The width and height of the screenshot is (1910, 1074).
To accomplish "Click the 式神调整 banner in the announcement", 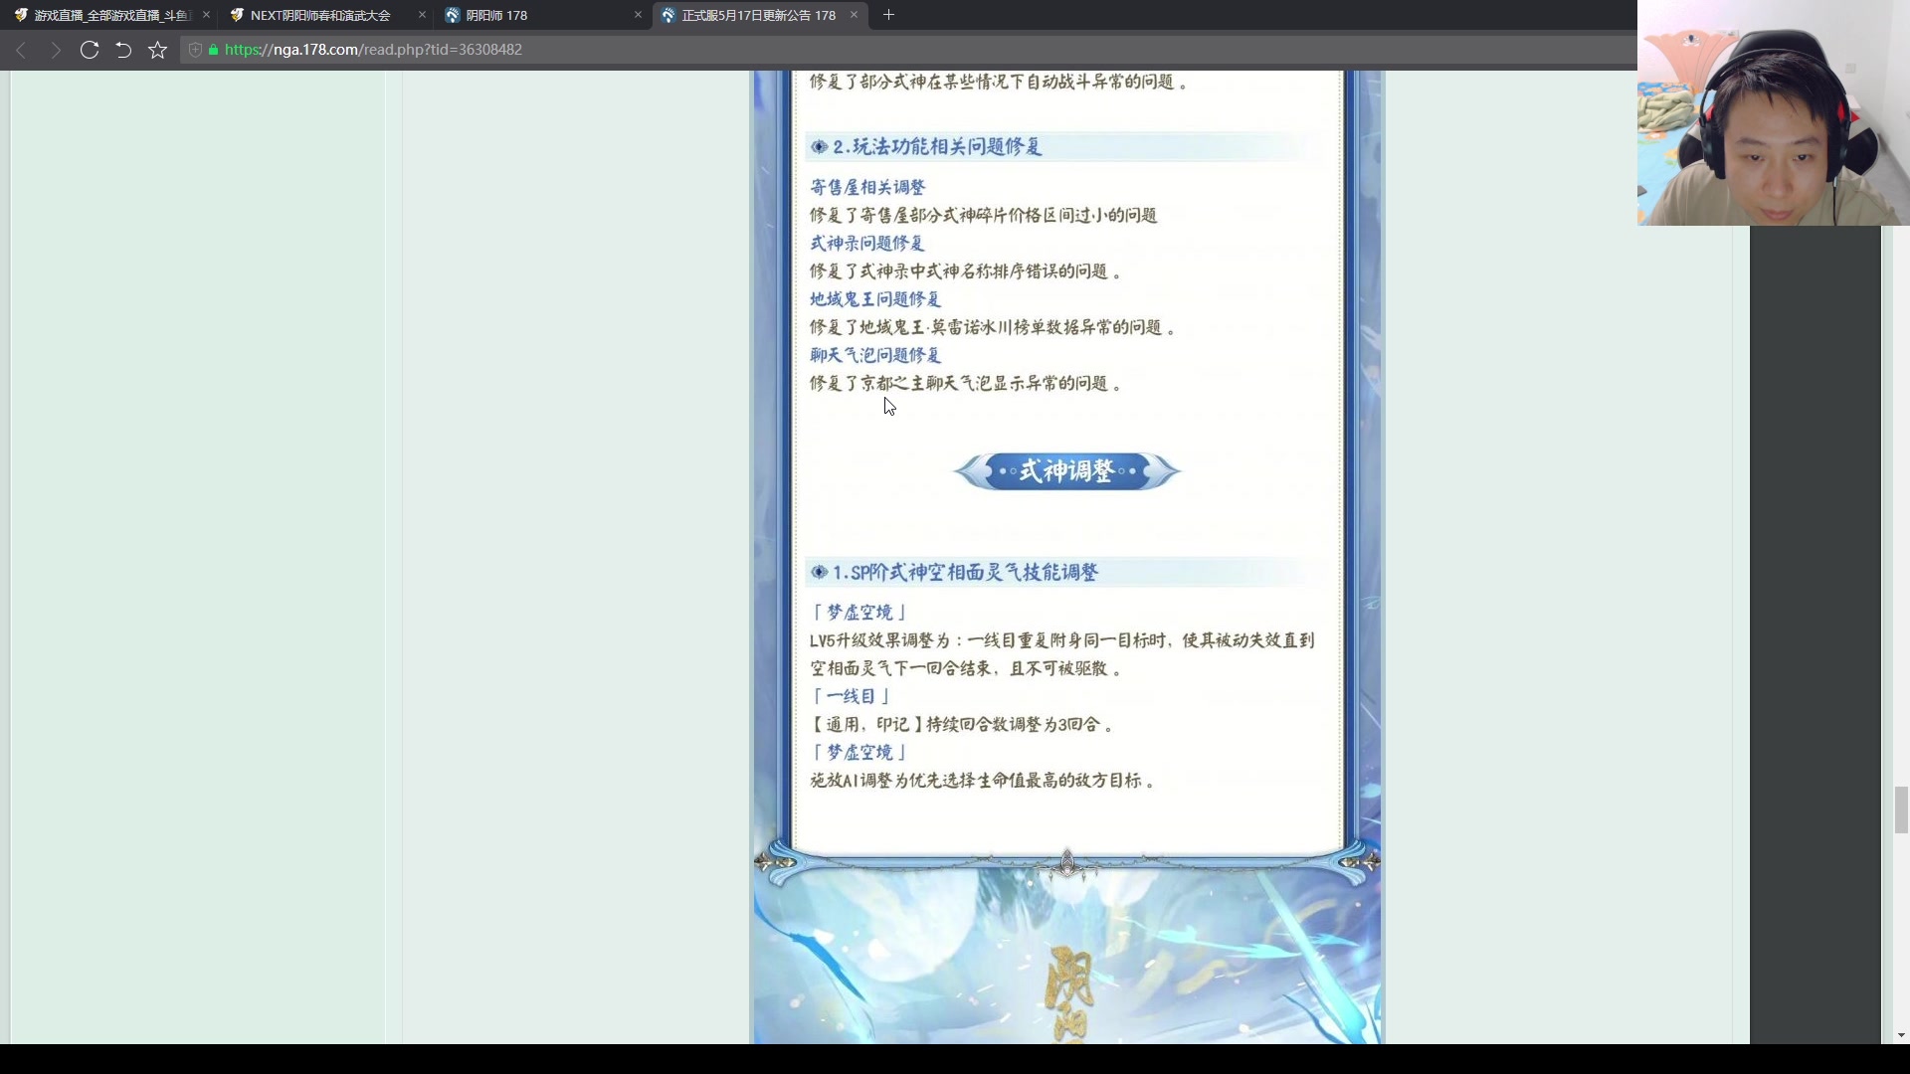I will (x=1065, y=471).
